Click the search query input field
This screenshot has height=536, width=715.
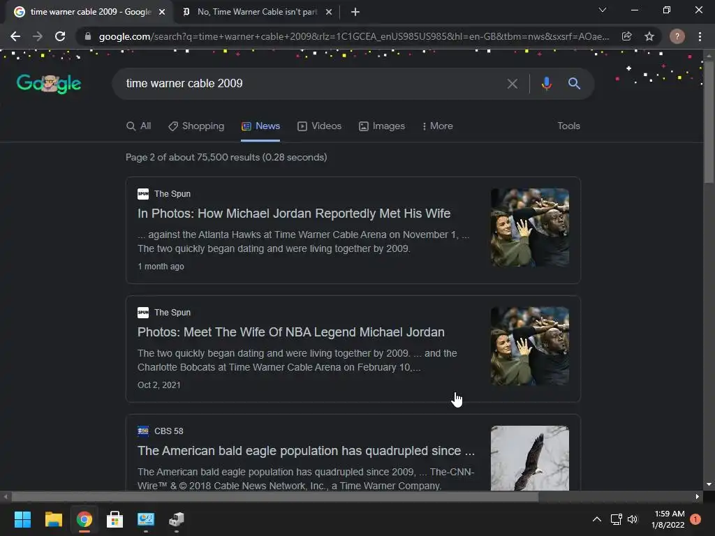[310, 84]
